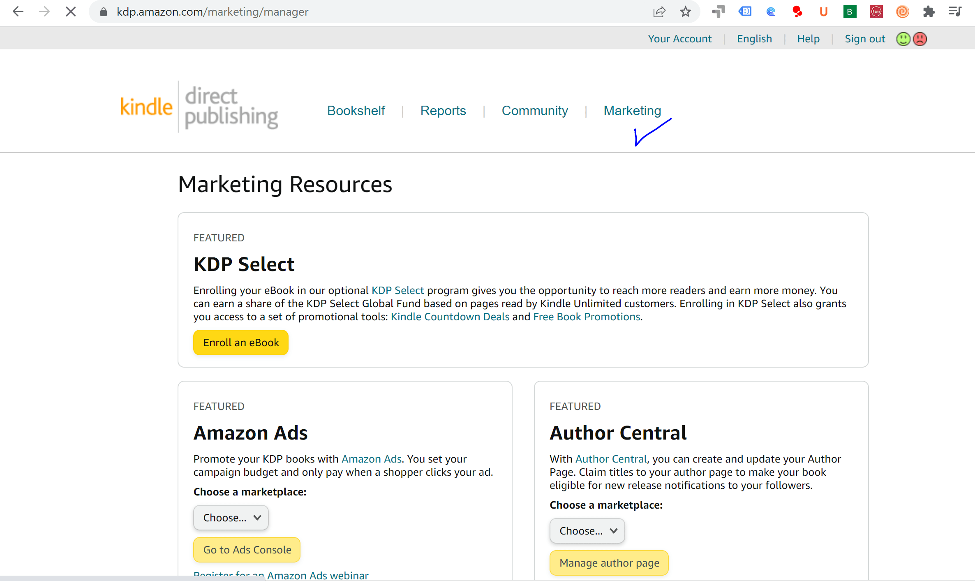Expand the Author Central marketplace Choose dropdown
Image resolution: width=975 pixels, height=581 pixels.
click(587, 531)
